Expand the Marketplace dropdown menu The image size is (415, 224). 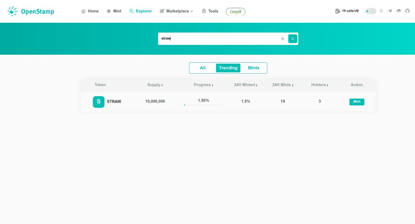[176, 11]
